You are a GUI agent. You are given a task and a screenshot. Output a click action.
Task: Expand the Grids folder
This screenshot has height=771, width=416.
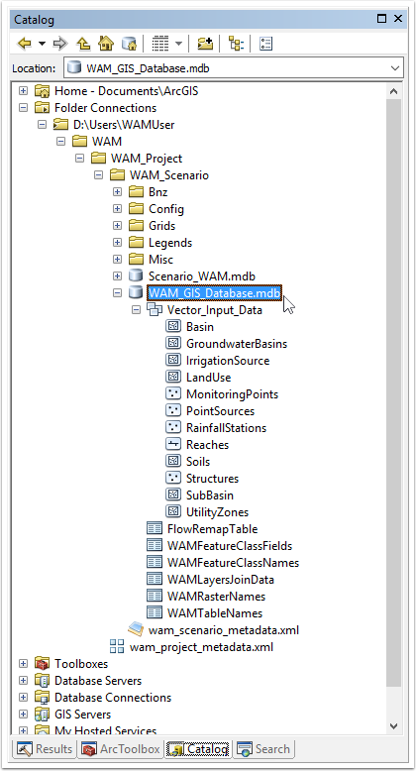click(x=117, y=225)
